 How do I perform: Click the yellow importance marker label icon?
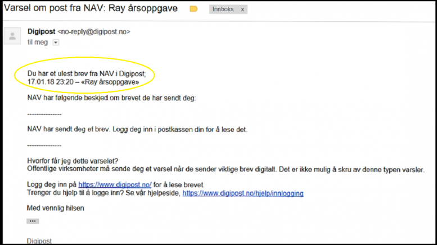[193, 9]
